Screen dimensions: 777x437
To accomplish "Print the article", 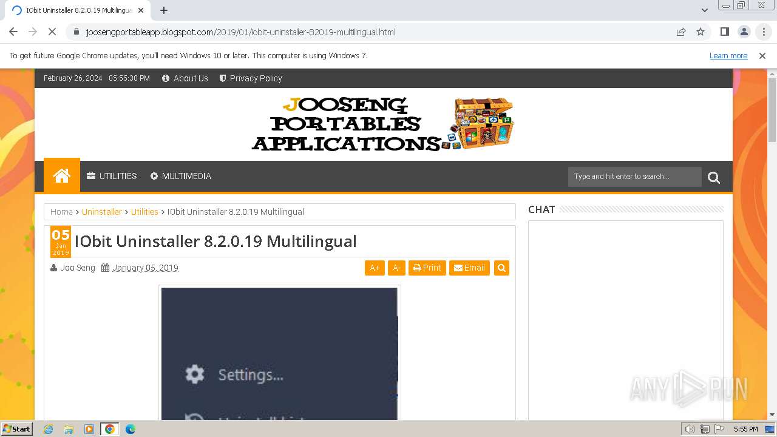I will [x=427, y=268].
